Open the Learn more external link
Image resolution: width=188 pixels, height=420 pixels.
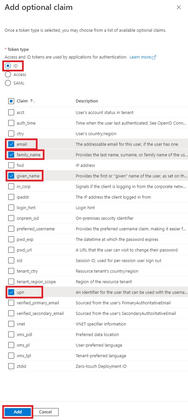click(143, 57)
